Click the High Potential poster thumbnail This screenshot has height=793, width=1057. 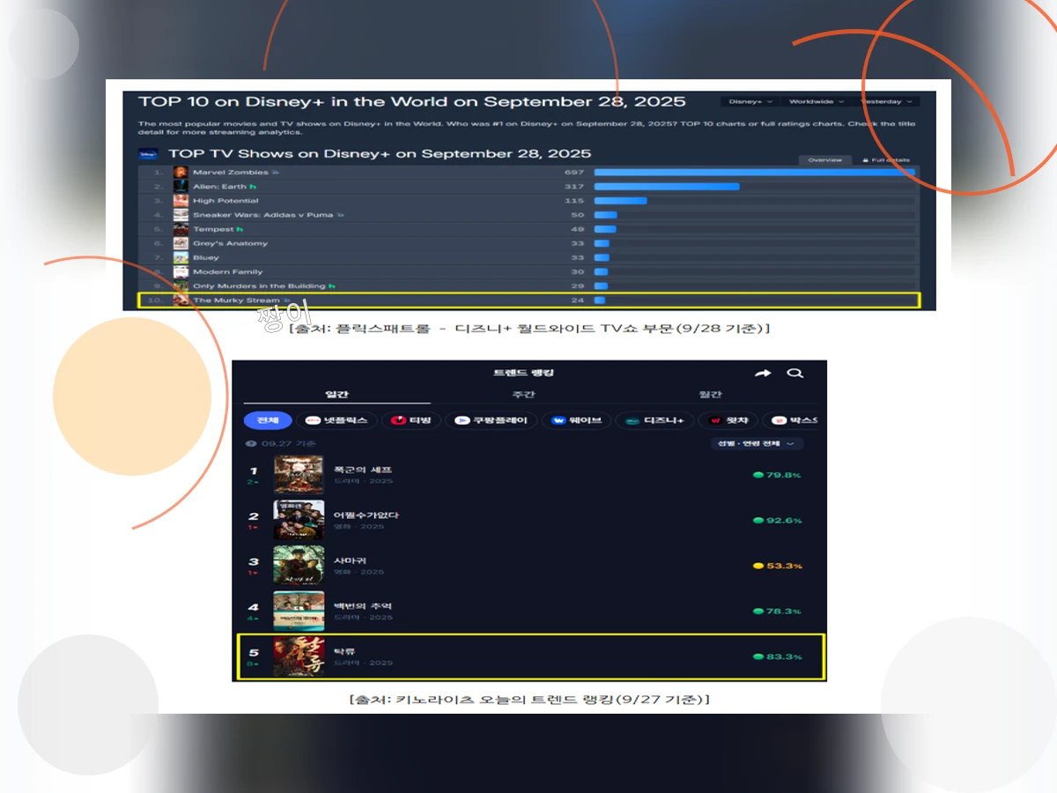tap(181, 201)
